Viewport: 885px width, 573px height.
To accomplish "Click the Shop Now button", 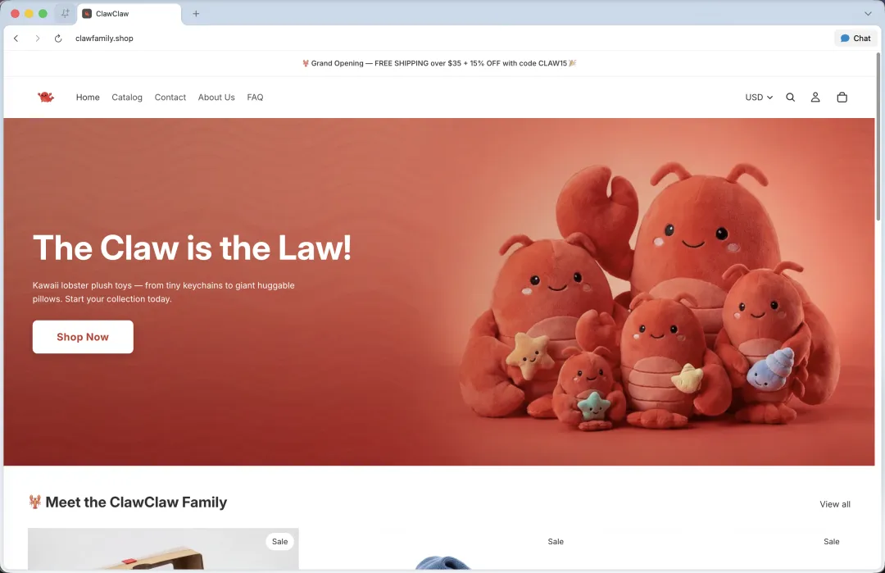I will click(x=83, y=337).
